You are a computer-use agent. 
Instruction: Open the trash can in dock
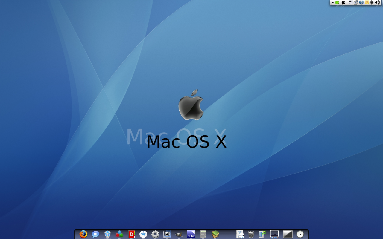(251, 234)
